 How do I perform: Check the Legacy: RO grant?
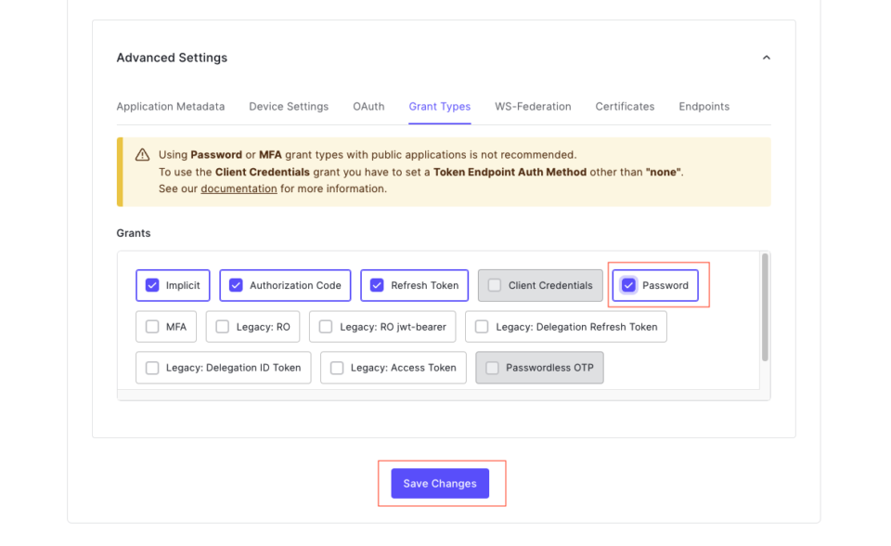tap(222, 327)
